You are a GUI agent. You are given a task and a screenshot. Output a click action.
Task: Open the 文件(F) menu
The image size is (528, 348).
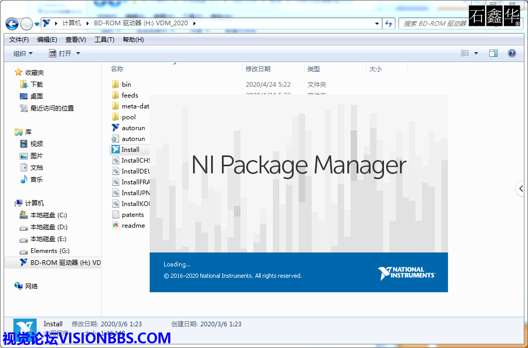pyautogui.click(x=19, y=40)
